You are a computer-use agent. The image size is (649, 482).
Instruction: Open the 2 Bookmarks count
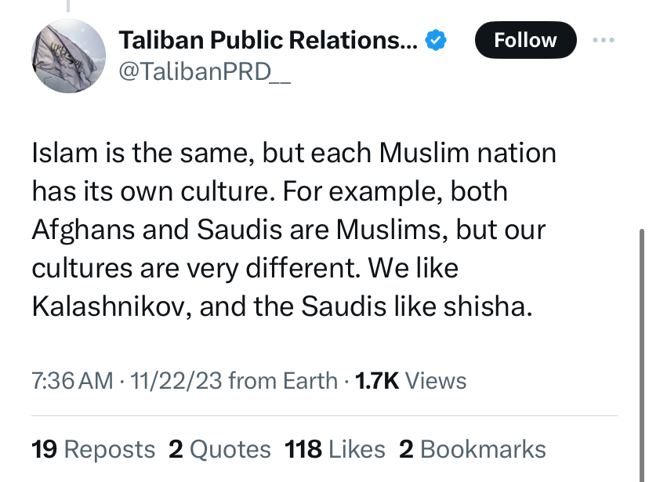(473, 449)
